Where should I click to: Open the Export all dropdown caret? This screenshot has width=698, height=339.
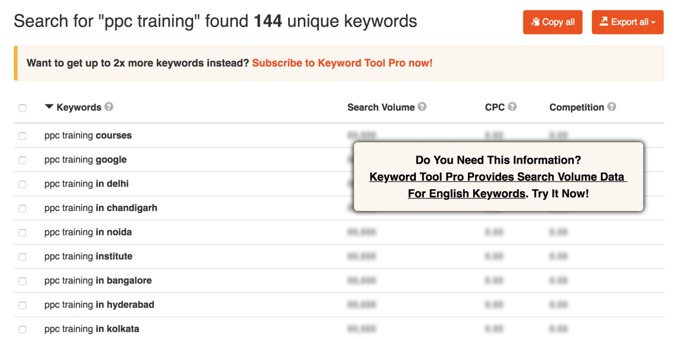click(653, 22)
